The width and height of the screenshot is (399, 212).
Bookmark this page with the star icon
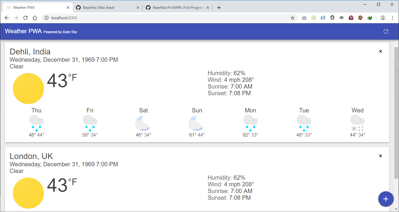[293, 18]
